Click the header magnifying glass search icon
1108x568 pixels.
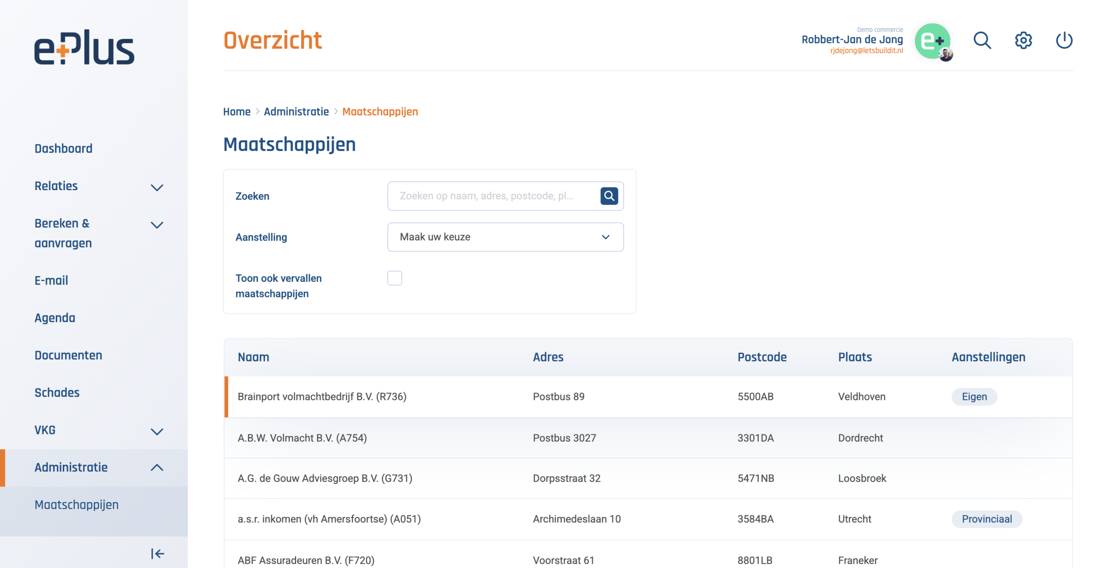[x=982, y=41]
